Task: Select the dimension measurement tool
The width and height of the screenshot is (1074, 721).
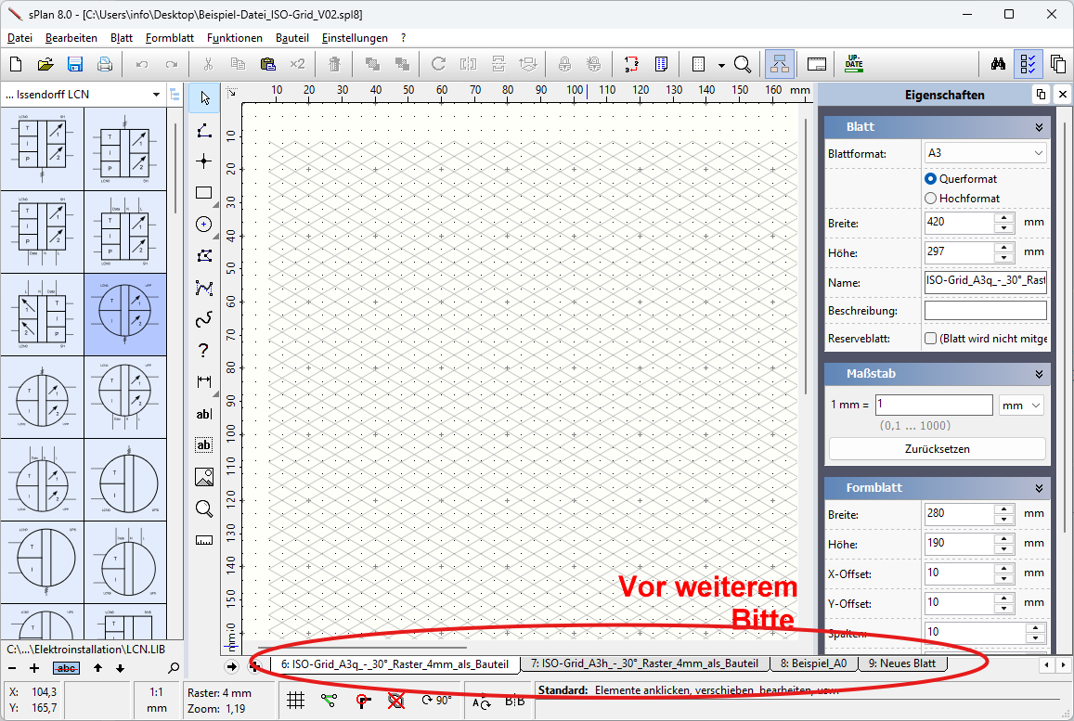Action: [x=204, y=382]
